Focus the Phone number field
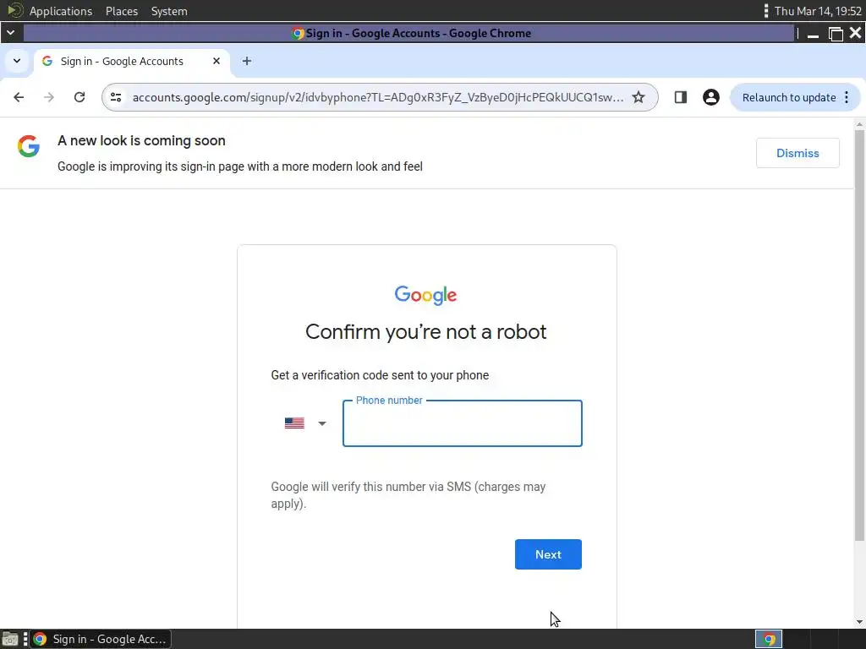This screenshot has height=649, width=866. tap(463, 423)
